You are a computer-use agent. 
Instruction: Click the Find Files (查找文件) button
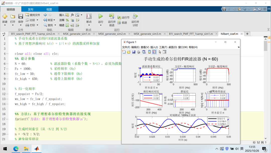pyautogui.click(x=33, y=15)
